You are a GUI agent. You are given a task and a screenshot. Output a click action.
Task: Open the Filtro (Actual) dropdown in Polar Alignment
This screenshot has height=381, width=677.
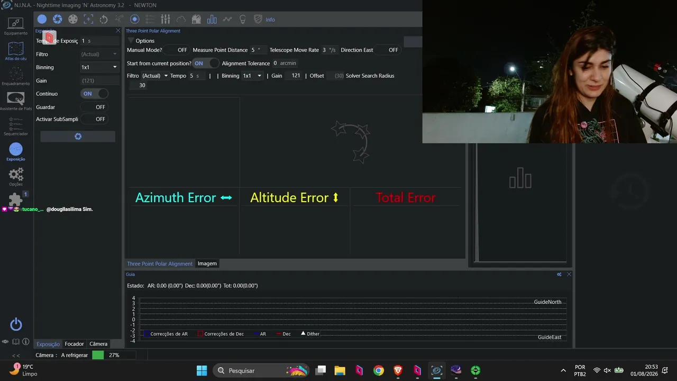point(154,76)
